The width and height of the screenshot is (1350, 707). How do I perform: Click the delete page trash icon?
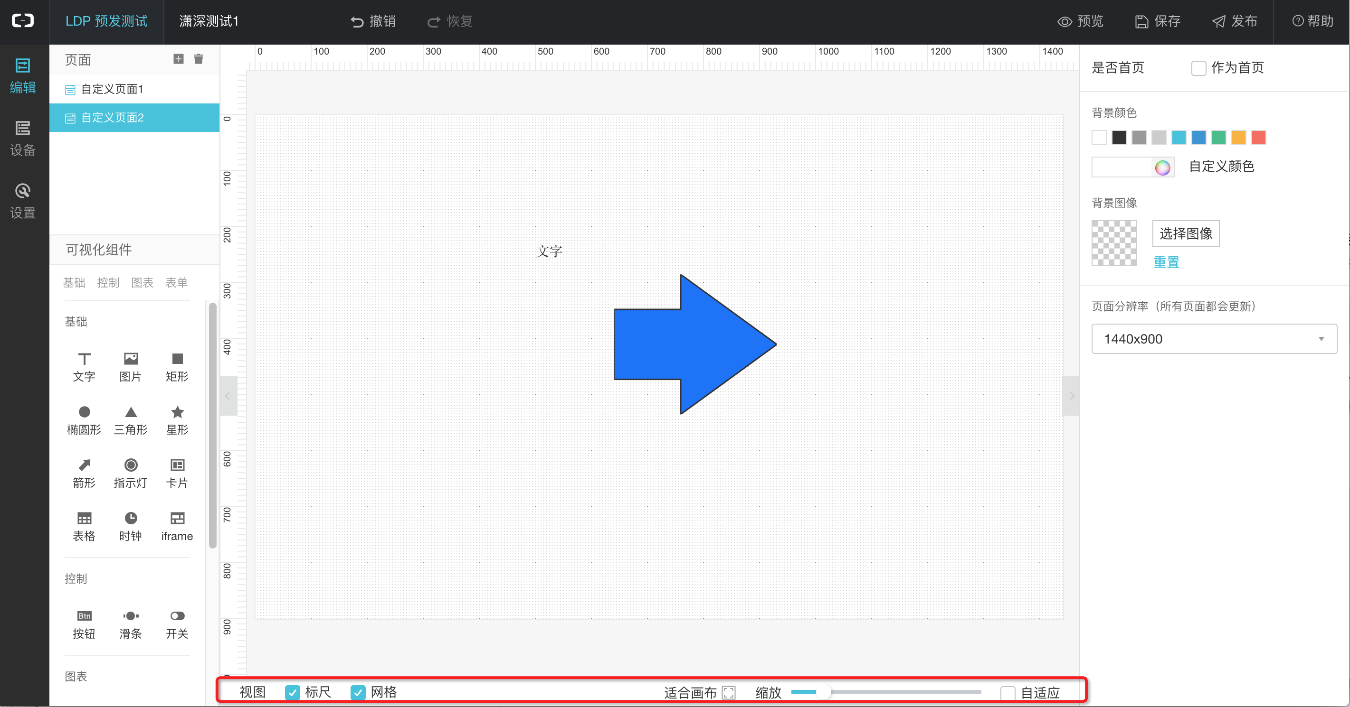(x=199, y=59)
